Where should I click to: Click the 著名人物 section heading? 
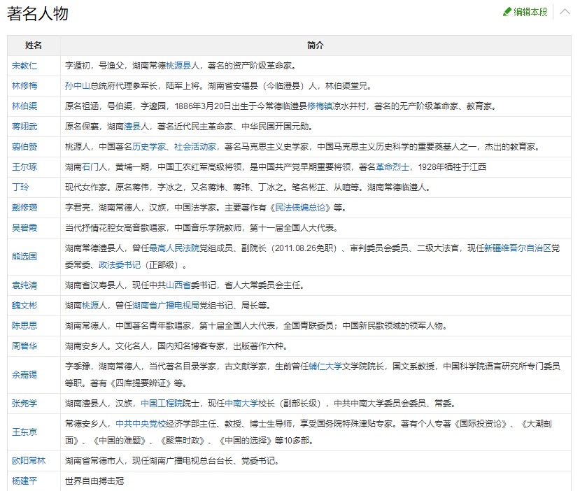pos(38,14)
